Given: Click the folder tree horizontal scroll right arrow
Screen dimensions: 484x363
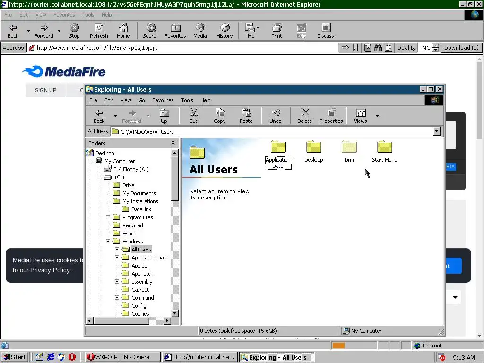Looking at the screenshot, I should tap(167, 321).
